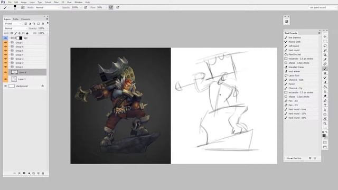338x190 pixels.
Task: Select the Type tool
Action: [x=325, y=106]
